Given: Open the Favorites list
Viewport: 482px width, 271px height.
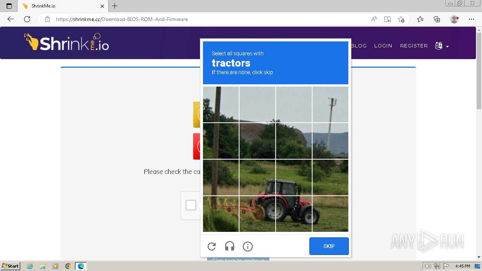Looking at the screenshot, I should [420, 19].
